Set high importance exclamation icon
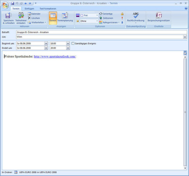Screen dimensions: 189x176 [x=122, y=18]
